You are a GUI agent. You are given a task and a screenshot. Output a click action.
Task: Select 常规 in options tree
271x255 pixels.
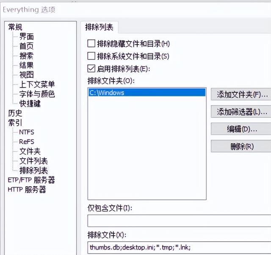click(x=15, y=27)
